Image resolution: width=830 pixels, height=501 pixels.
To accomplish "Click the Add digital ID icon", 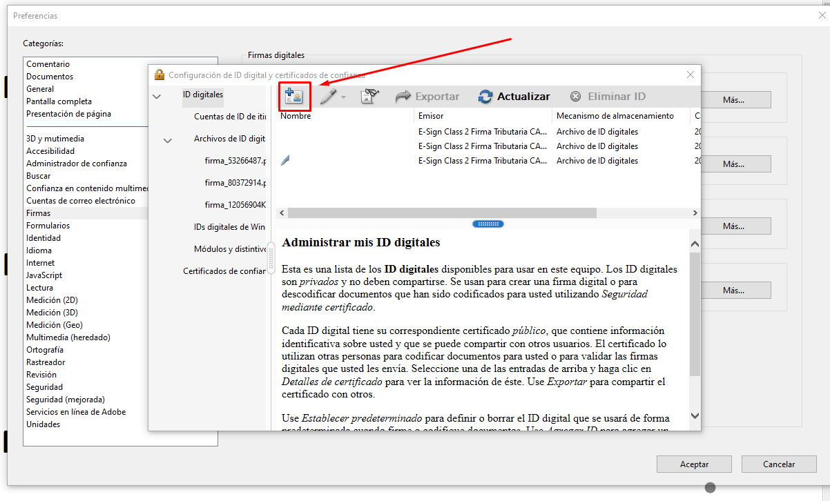I will coord(295,97).
